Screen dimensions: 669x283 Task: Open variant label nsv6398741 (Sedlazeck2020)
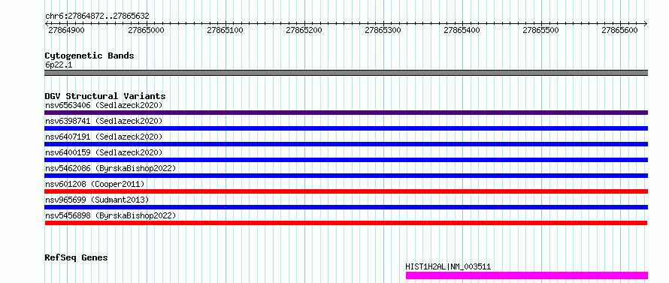tap(104, 121)
